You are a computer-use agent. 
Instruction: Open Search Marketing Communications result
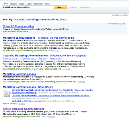click(24, 109)
